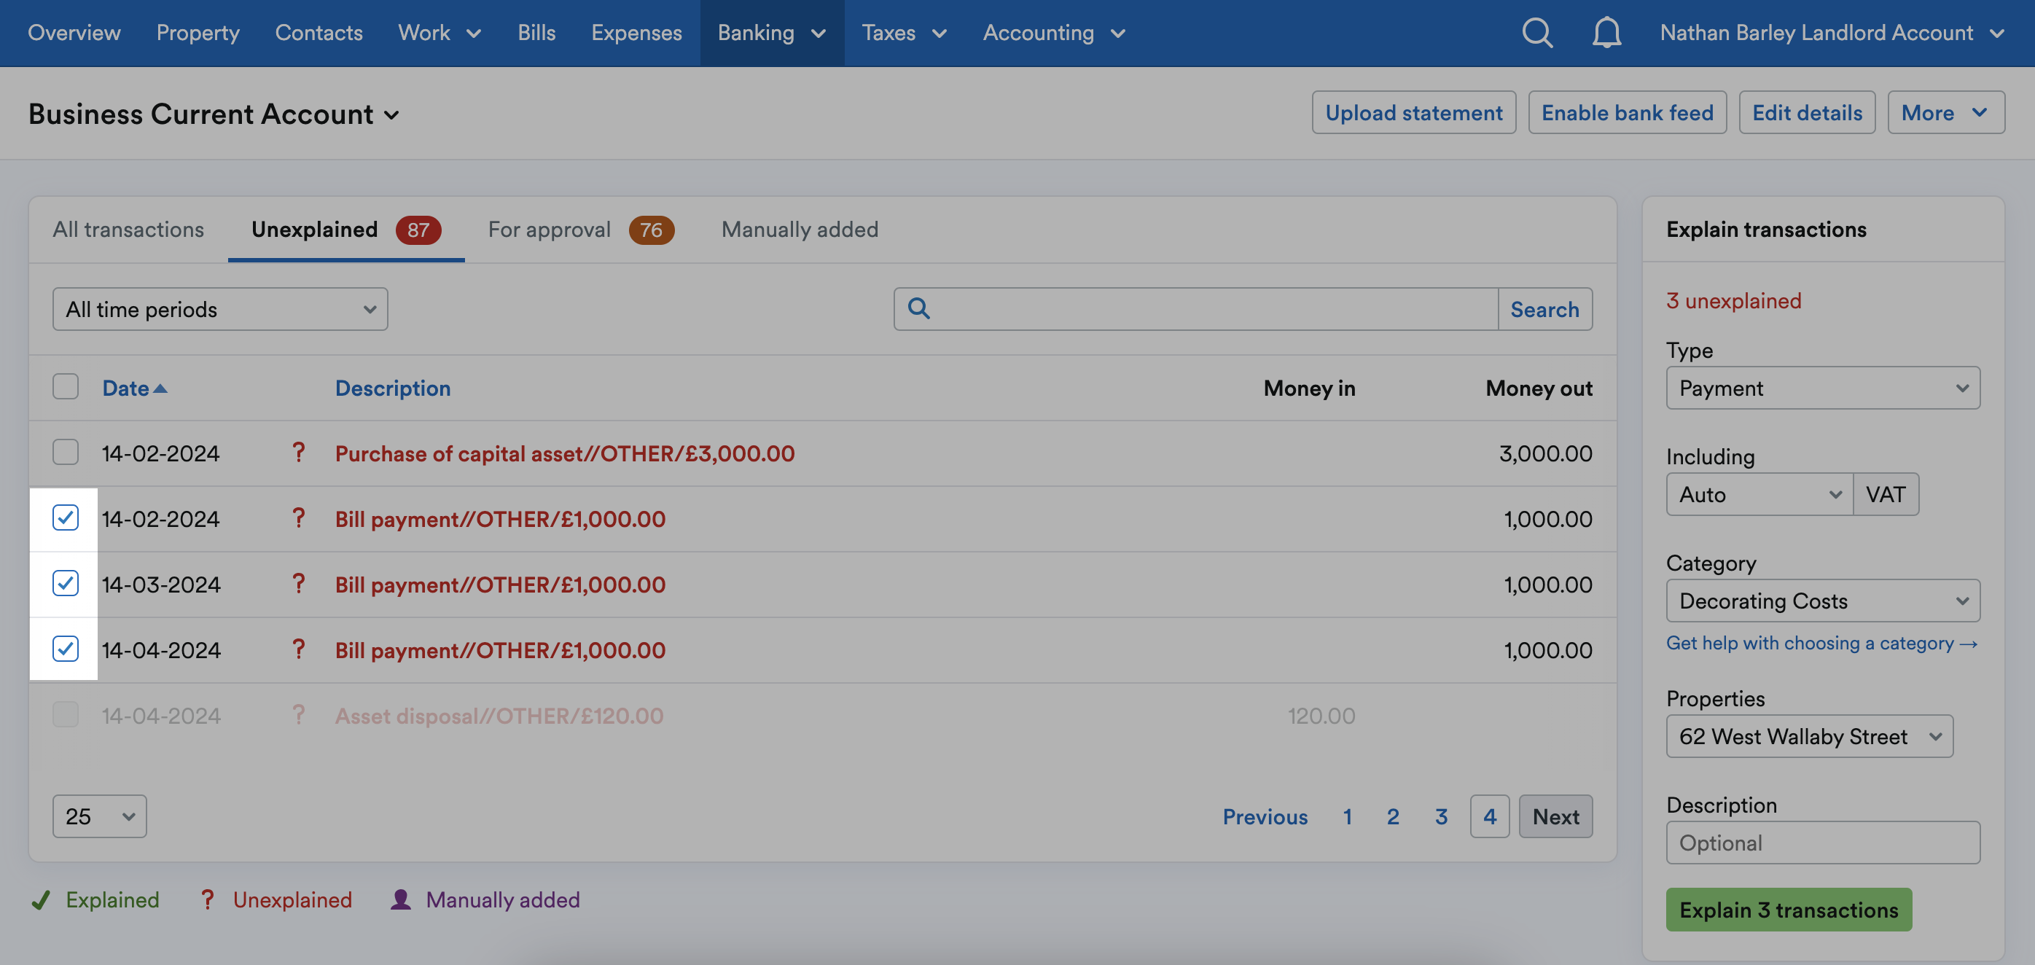Click the Edit details button

pyautogui.click(x=1808, y=113)
